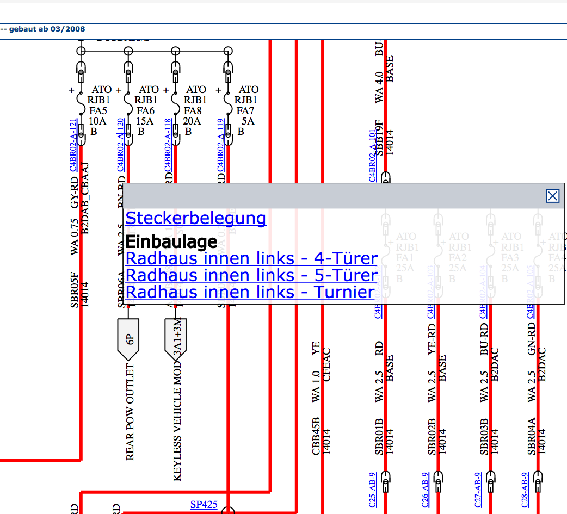The height and width of the screenshot is (514, 567).
Task: Click the 6P Rear Pow Outlet arrow
Action: point(128,338)
